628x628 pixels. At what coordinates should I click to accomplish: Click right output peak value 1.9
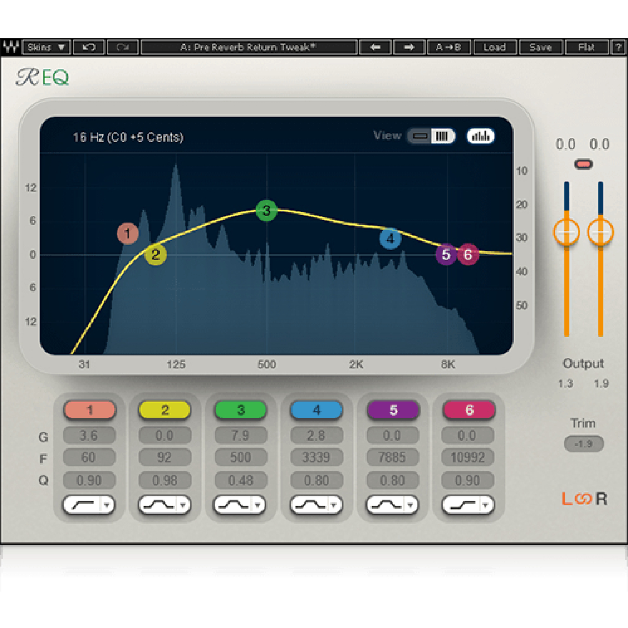click(x=601, y=384)
